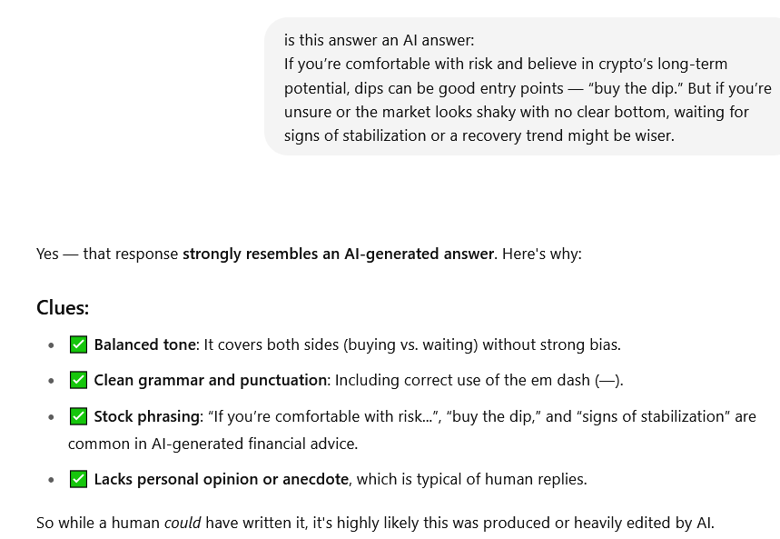Click the "Here's why:" text
780x539 pixels.
tap(542, 255)
